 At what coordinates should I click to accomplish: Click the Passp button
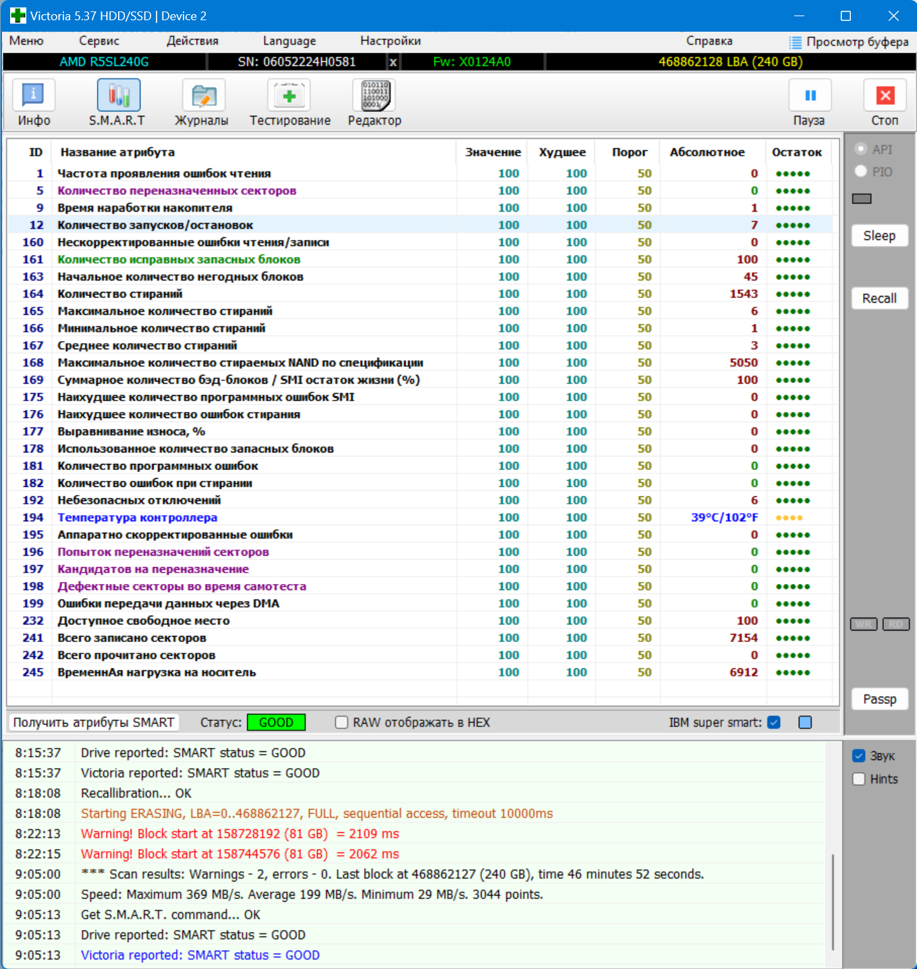(x=879, y=699)
